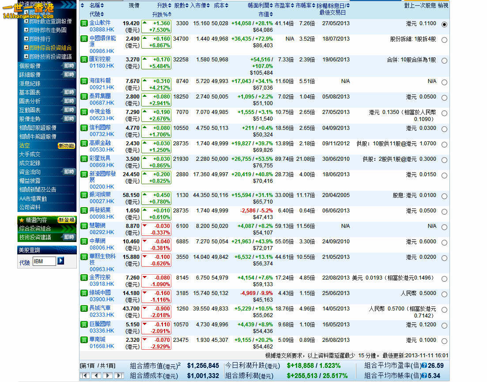The height and width of the screenshot is (382, 487).
Task: Click the buy icon for 彩星玩具
Action: point(84,159)
